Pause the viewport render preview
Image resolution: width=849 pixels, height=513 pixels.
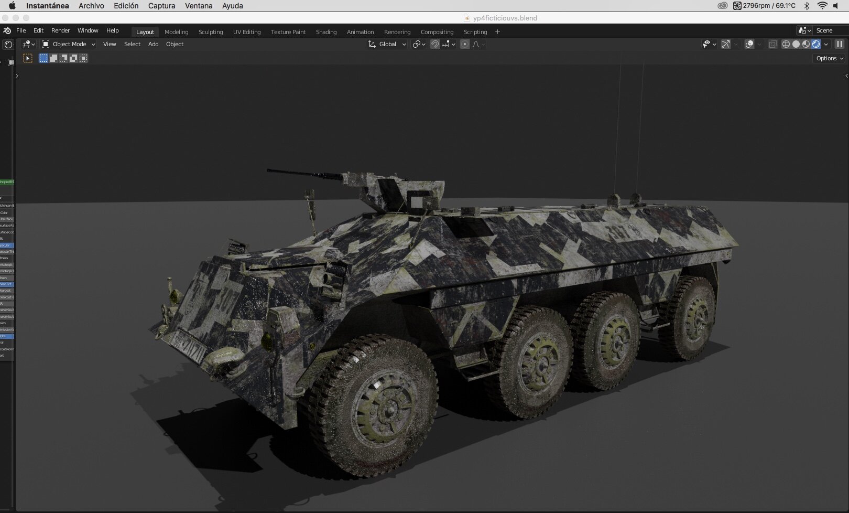[x=840, y=44]
